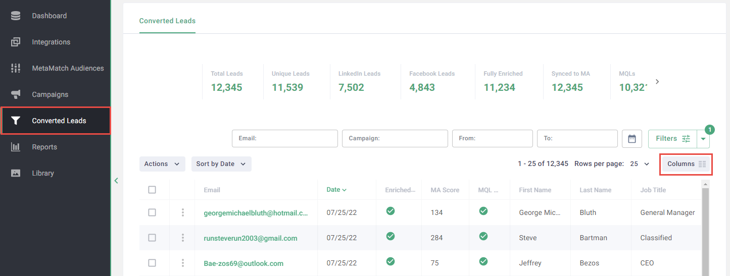The width and height of the screenshot is (730, 276).
Task: Select the runsteverun2003@gmail.com row checkbox
Action: tap(152, 238)
